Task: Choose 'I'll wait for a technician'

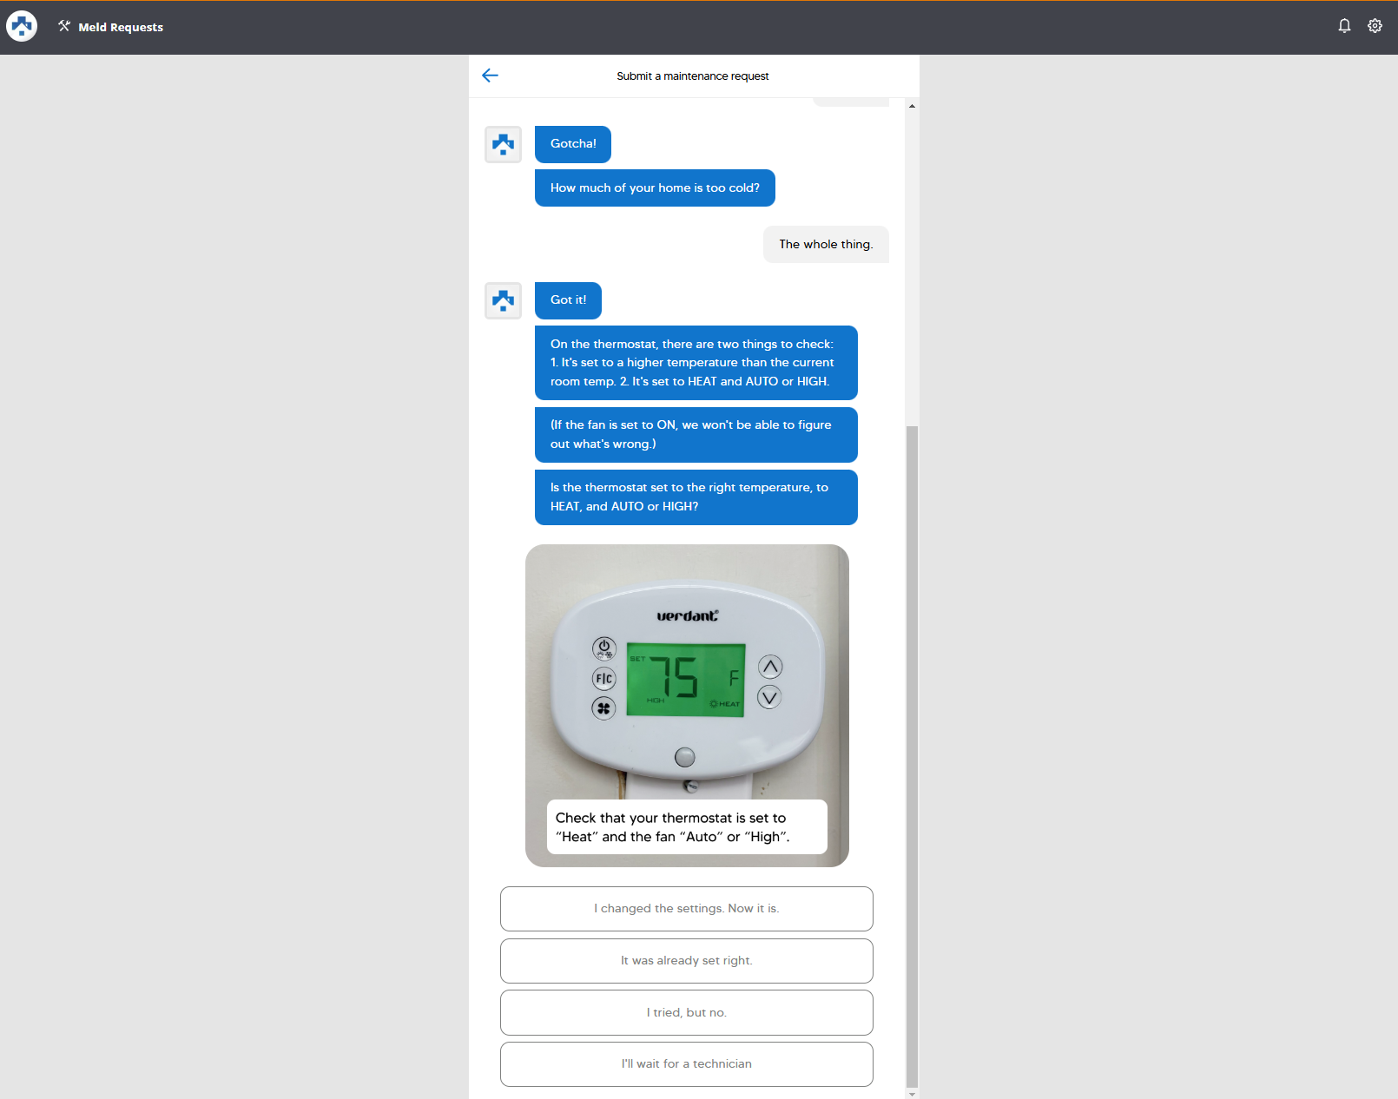Action: [687, 1064]
